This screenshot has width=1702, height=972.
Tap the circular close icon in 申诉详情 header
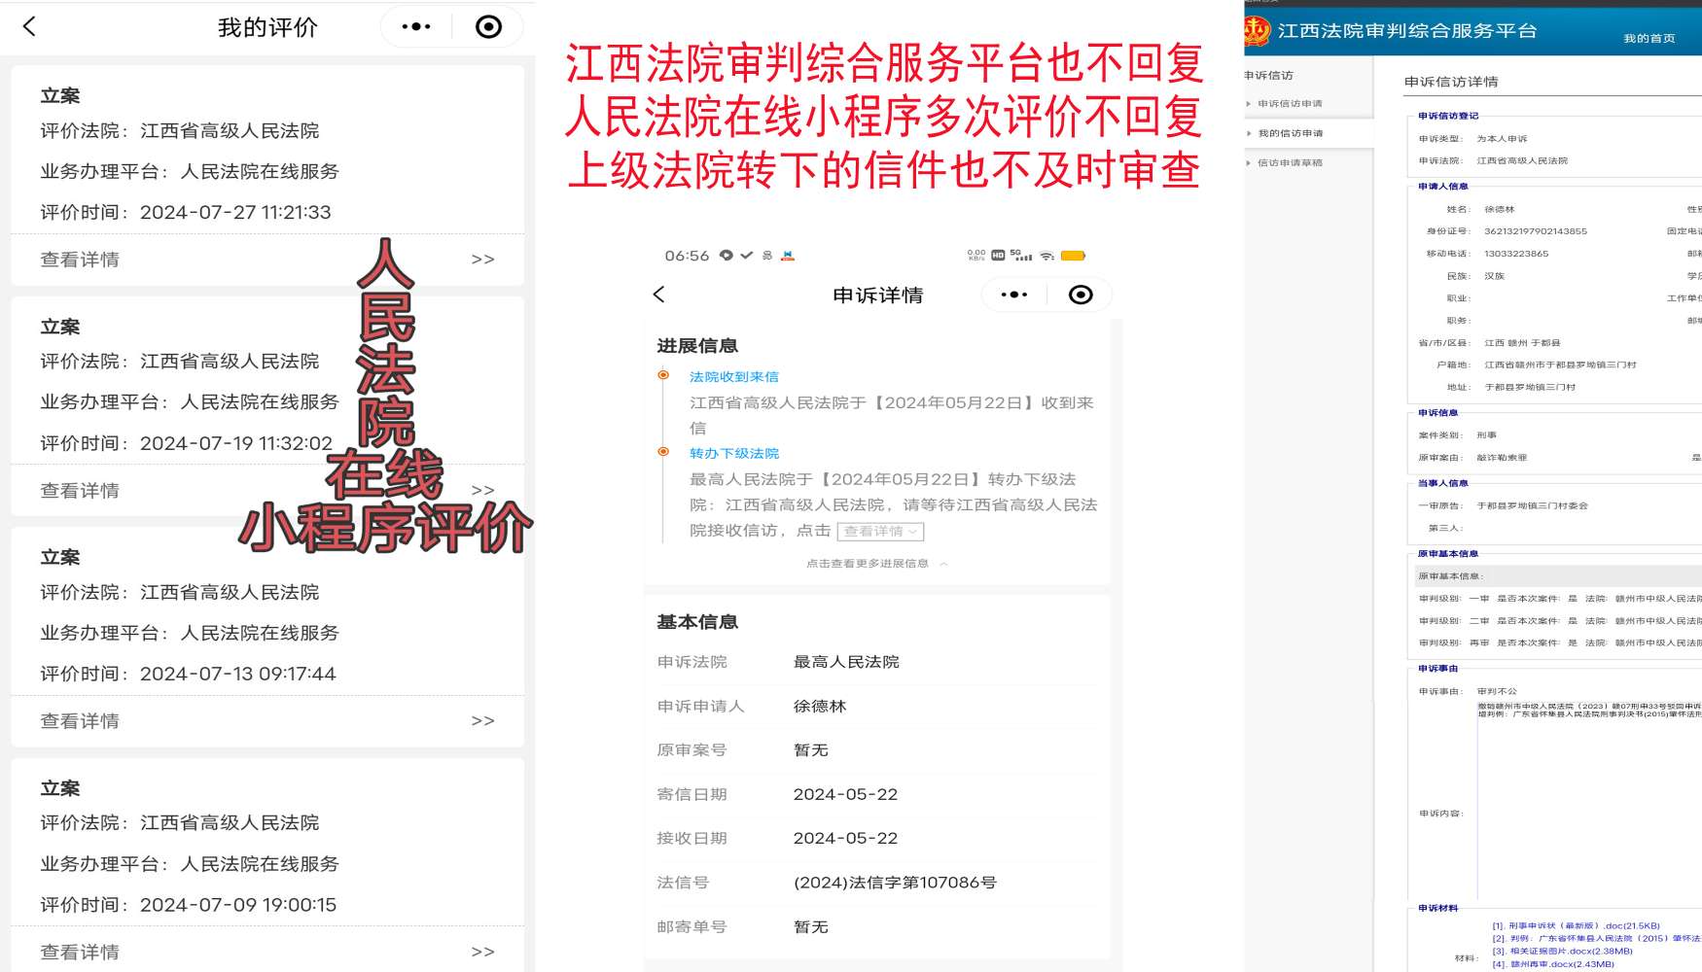tap(1080, 295)
